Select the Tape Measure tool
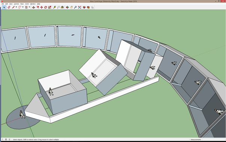Image resolution: width=226 pixels, height=142 pixels. (x=54, y=7)
